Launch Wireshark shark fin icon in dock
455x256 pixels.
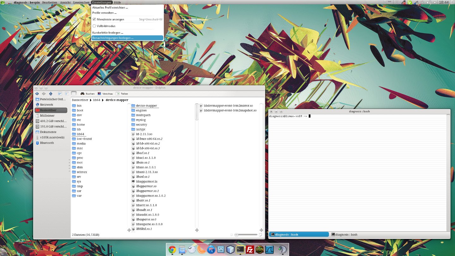coord(269,250)
